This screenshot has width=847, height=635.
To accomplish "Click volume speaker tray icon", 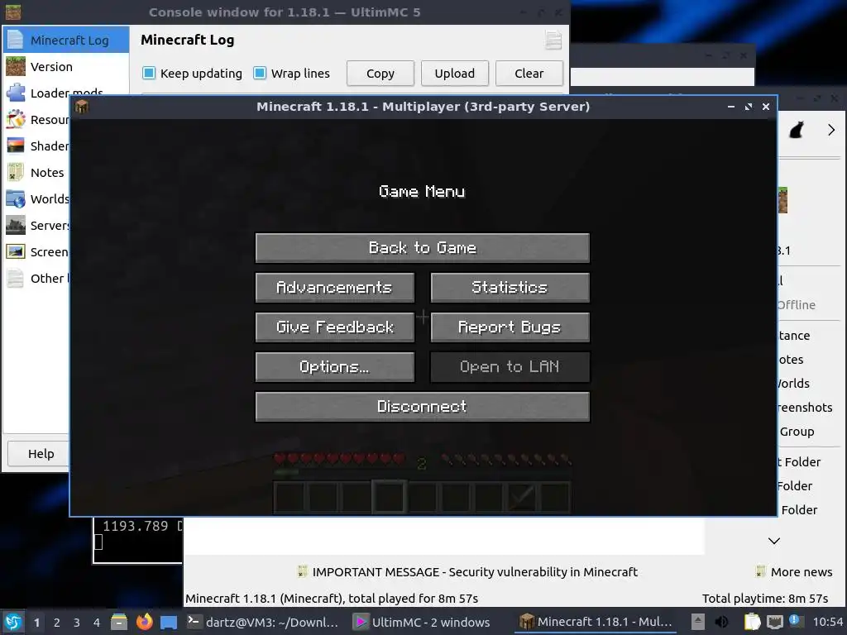I will (x=721, y=622).
